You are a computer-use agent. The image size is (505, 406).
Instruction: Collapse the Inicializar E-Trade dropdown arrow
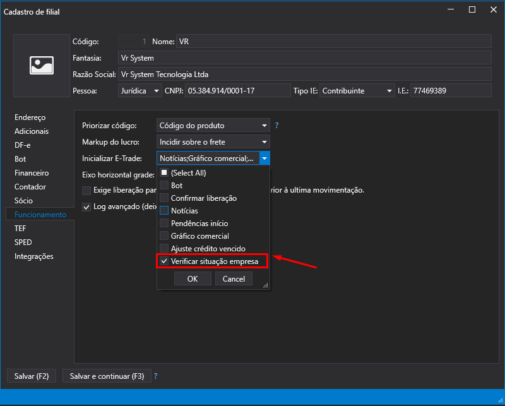click(x=264, y=158)
